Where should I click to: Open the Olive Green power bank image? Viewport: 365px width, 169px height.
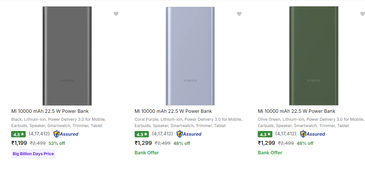[x=314, y=56]
